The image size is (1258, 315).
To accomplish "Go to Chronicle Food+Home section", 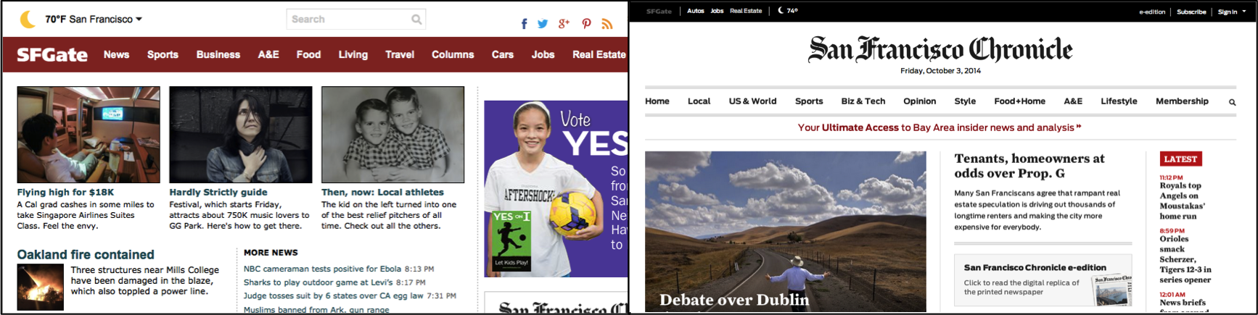I will (x=1019, y=101).
